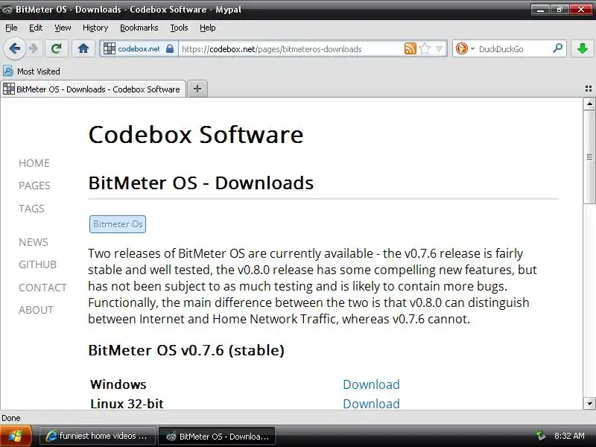Open the Windows Start button
This screenshot has height=447, width=596.
point(16,436)
